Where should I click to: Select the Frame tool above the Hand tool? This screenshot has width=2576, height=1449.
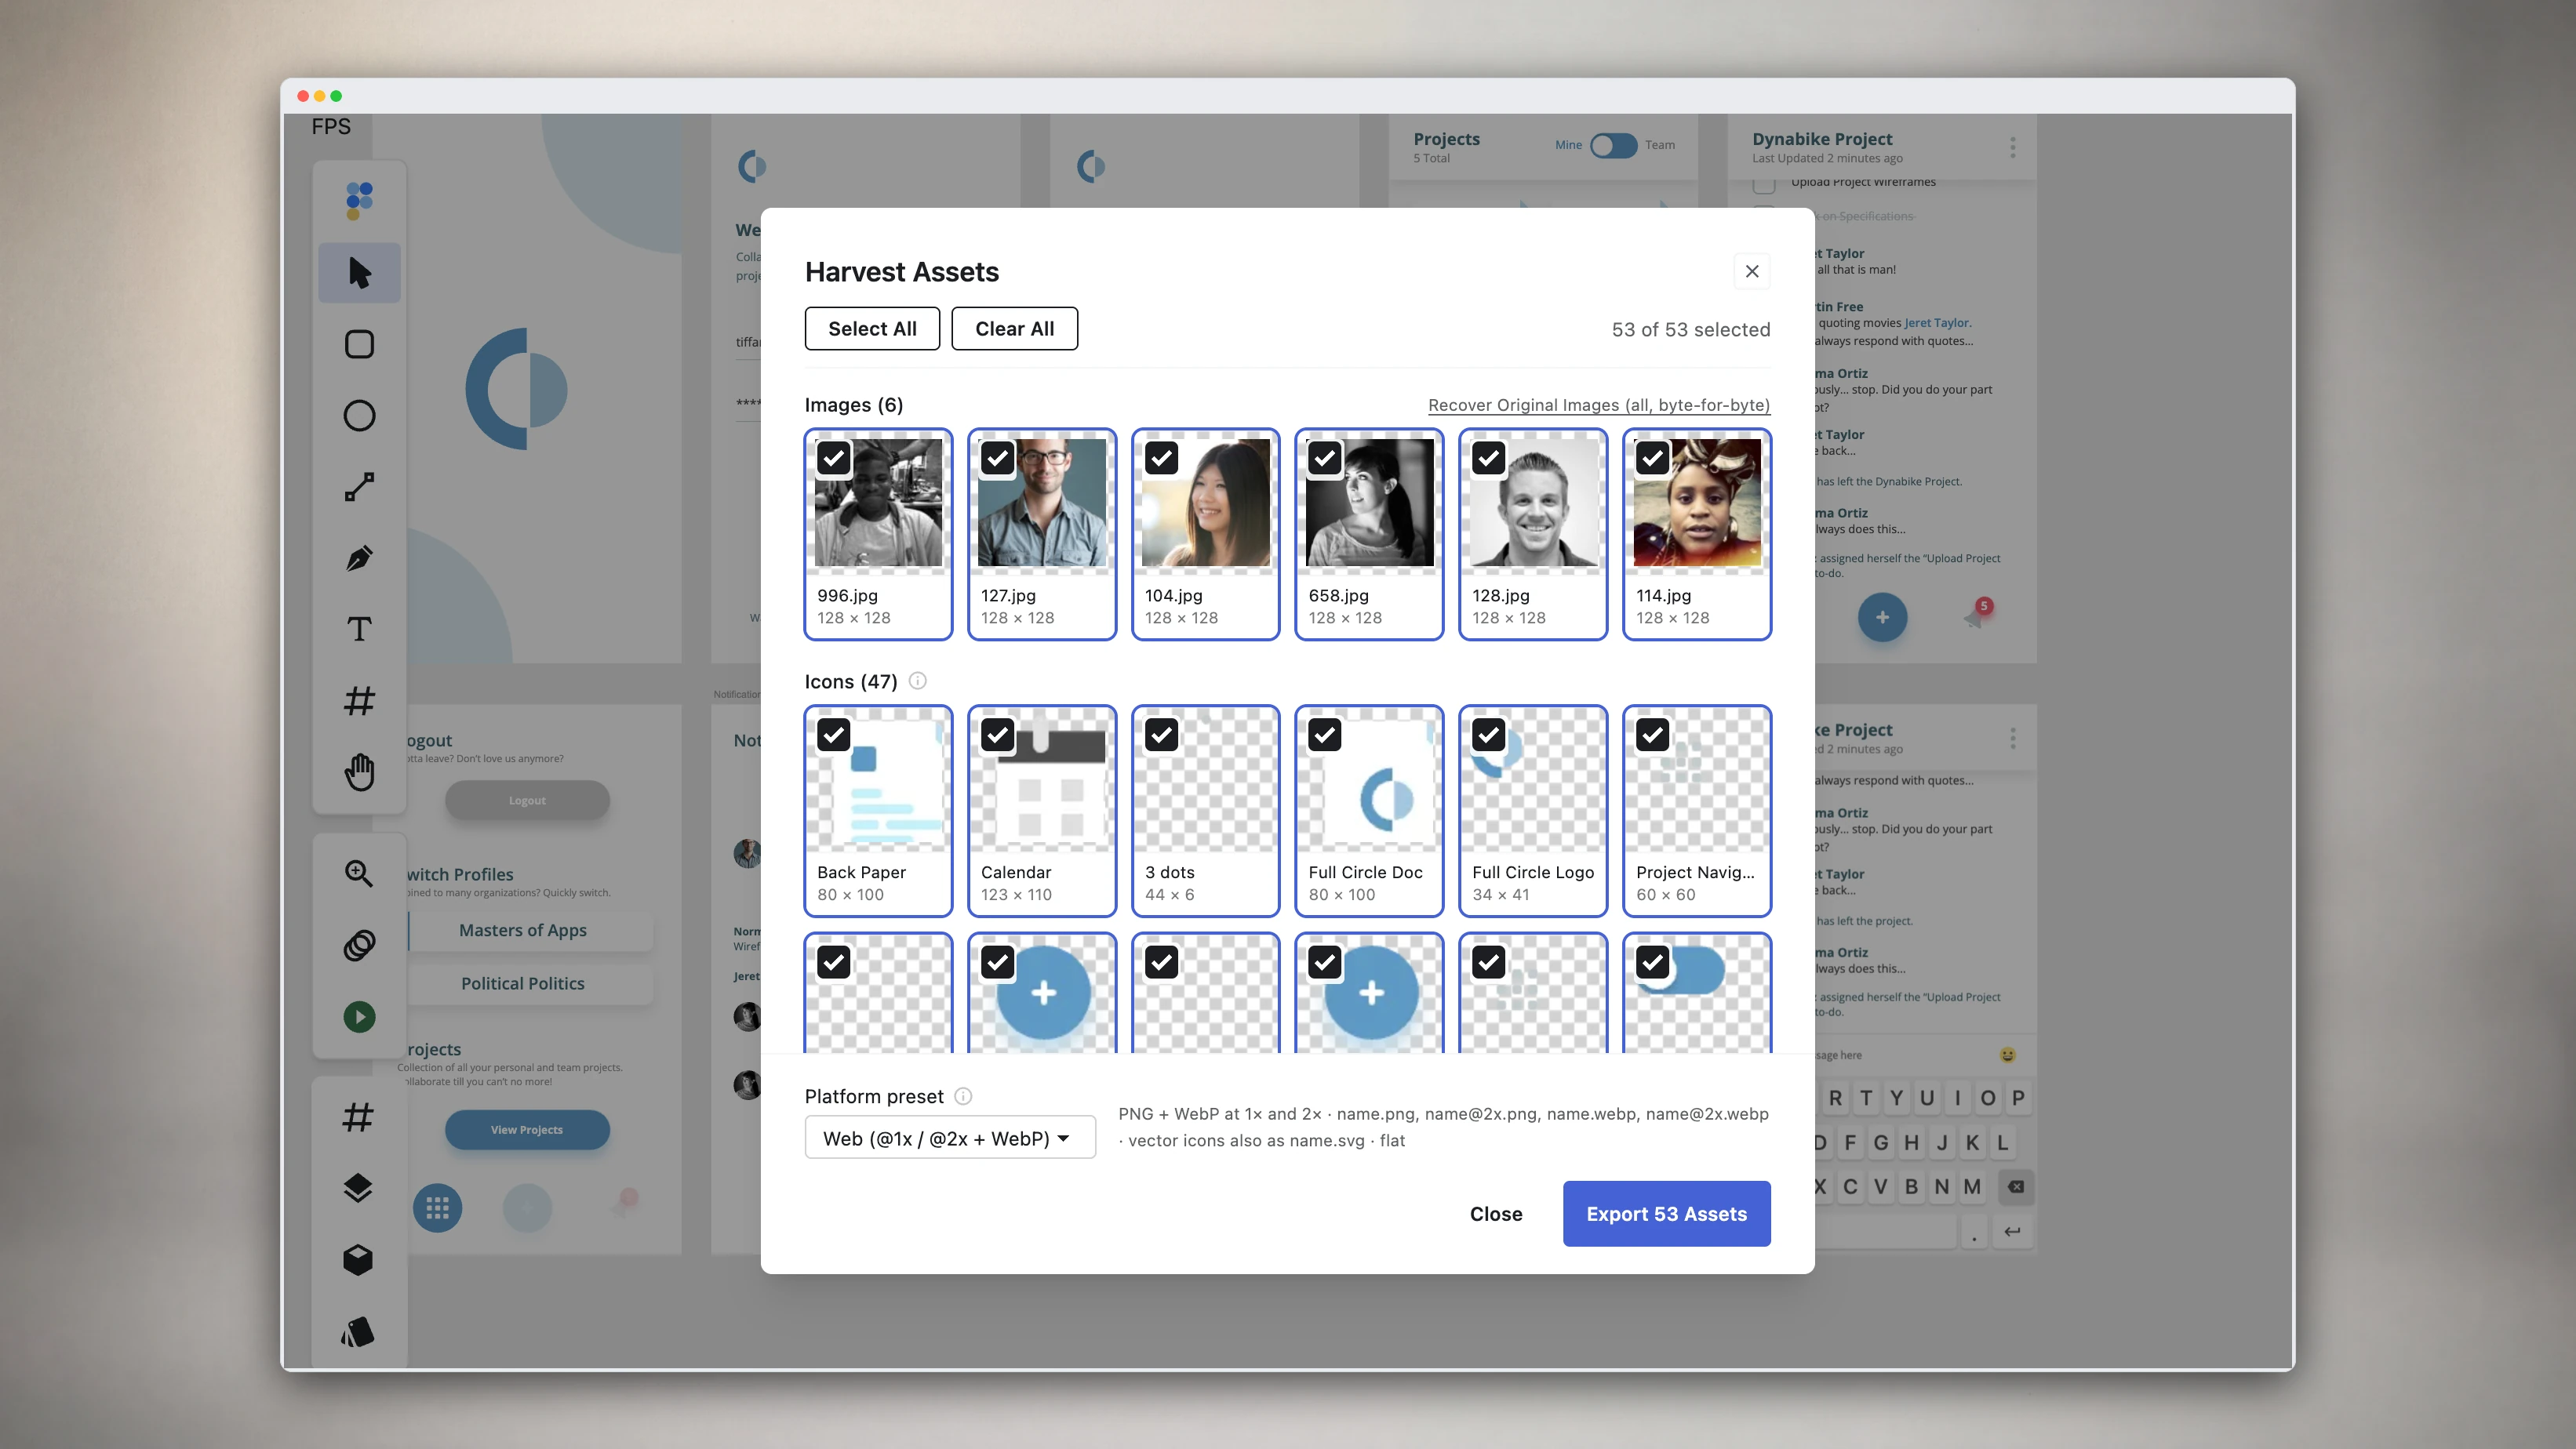click(x=359, y=700)
